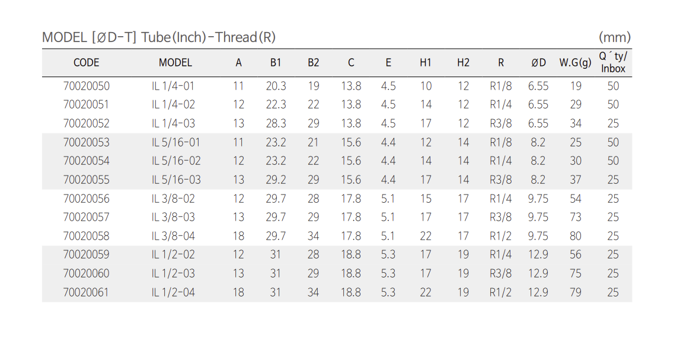The height and width of the screenshot is (354, 677).
Task: Click the MODEL Tube(Inch)-Thread(R) table title
Action: point(159,37)
